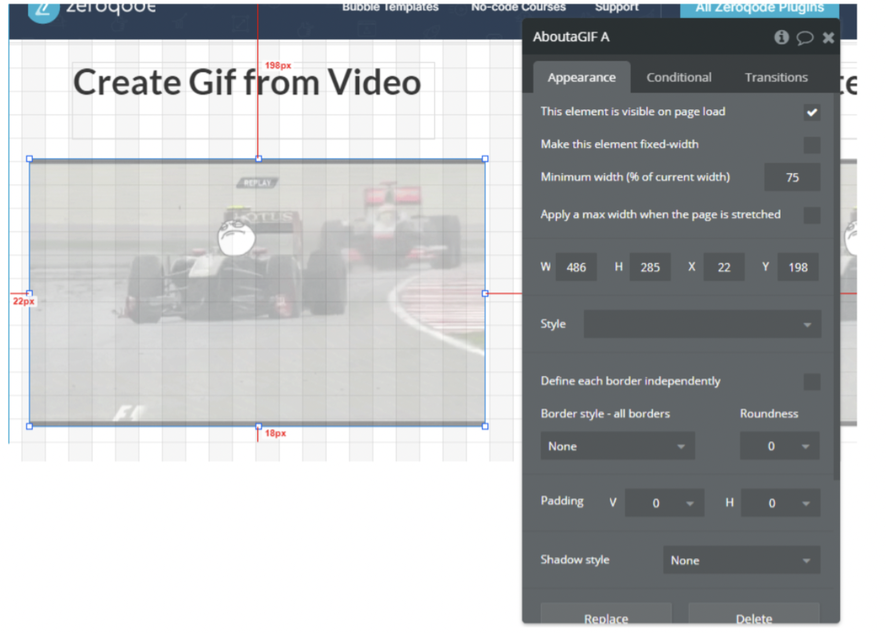Tick 'Define each border independently' checkbox

coord(812,382)
